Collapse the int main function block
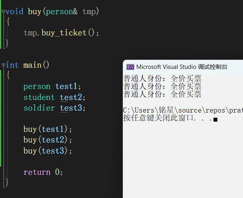The width and height of the screenshot is (243, 198). tap(3, 65)
